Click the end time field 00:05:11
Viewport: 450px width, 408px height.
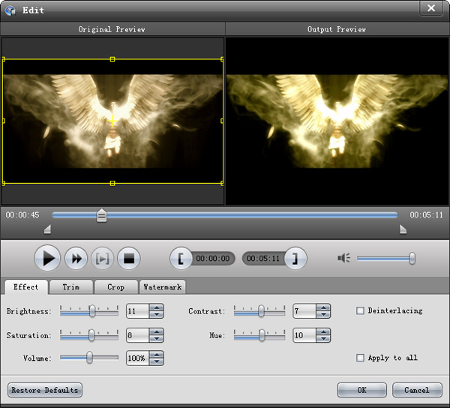[x=263, y=259]
